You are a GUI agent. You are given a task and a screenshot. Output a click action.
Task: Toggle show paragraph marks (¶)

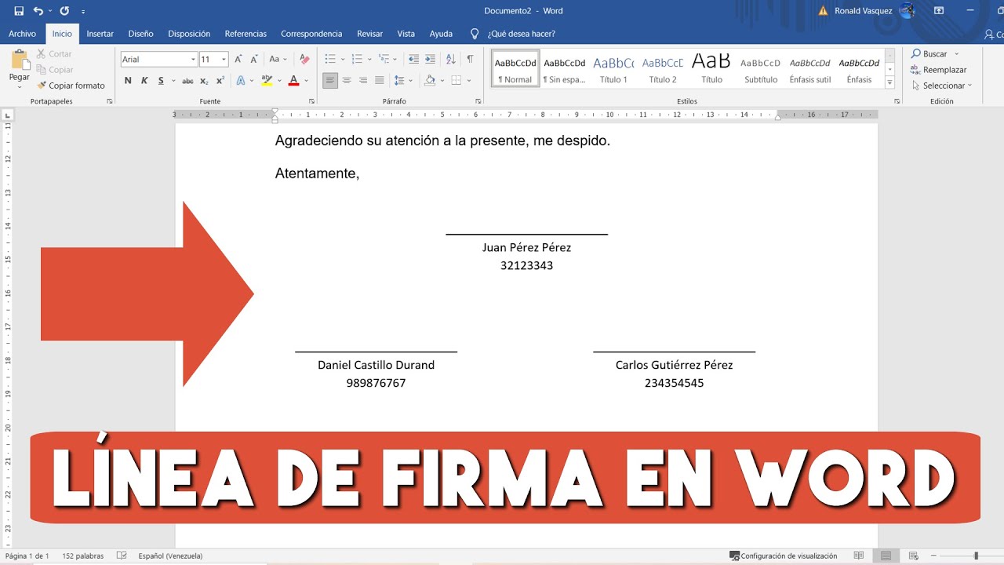pos(470,60)
